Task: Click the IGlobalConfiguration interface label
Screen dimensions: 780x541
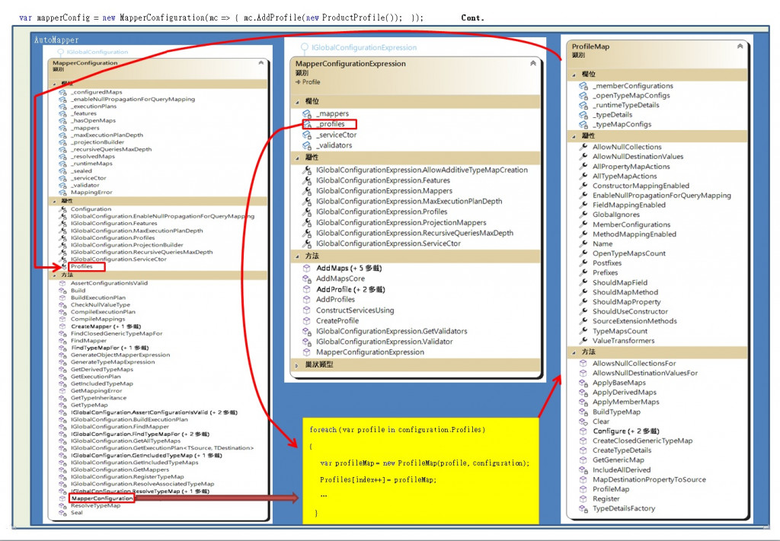Action: tap(97, 53)
